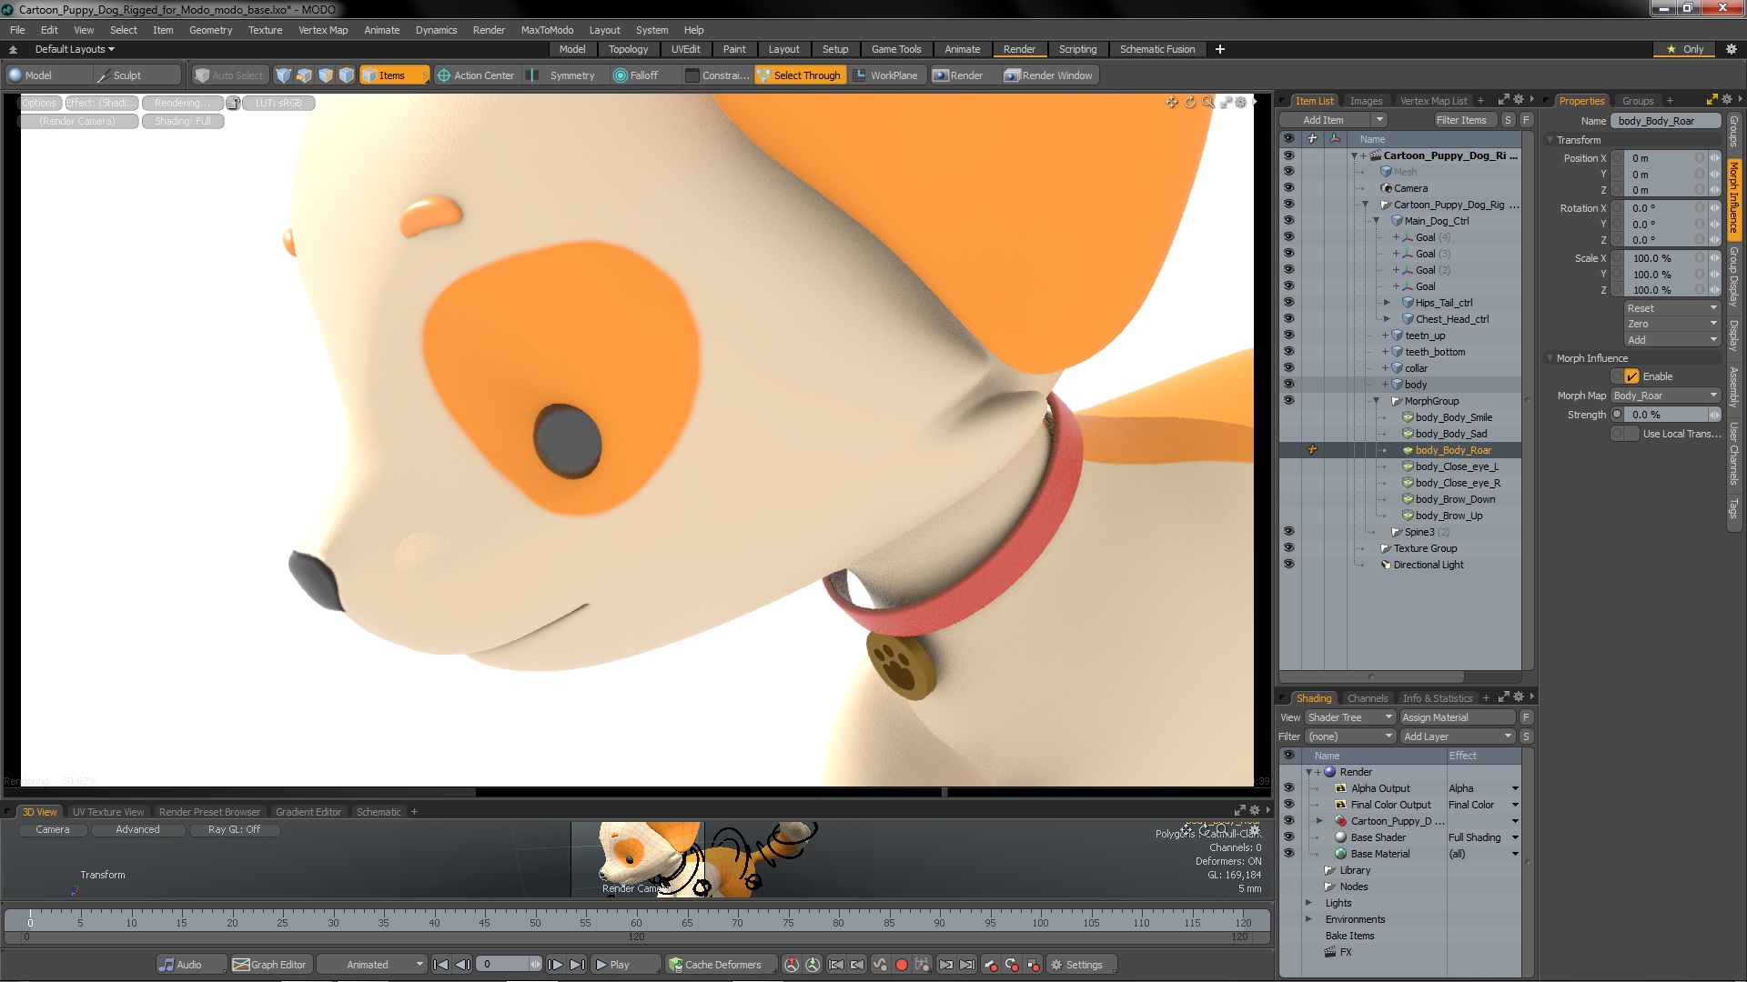Enable Falloff in the toolbar
The image size is (1747, 982).
[x=635, y=75]
